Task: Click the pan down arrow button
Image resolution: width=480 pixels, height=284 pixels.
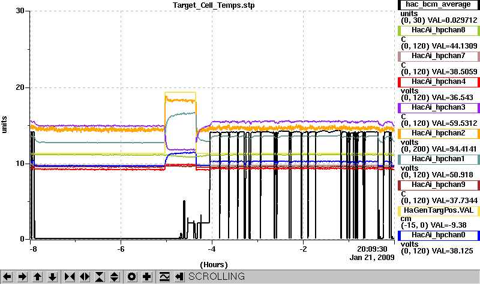Action: coord(52,277)
